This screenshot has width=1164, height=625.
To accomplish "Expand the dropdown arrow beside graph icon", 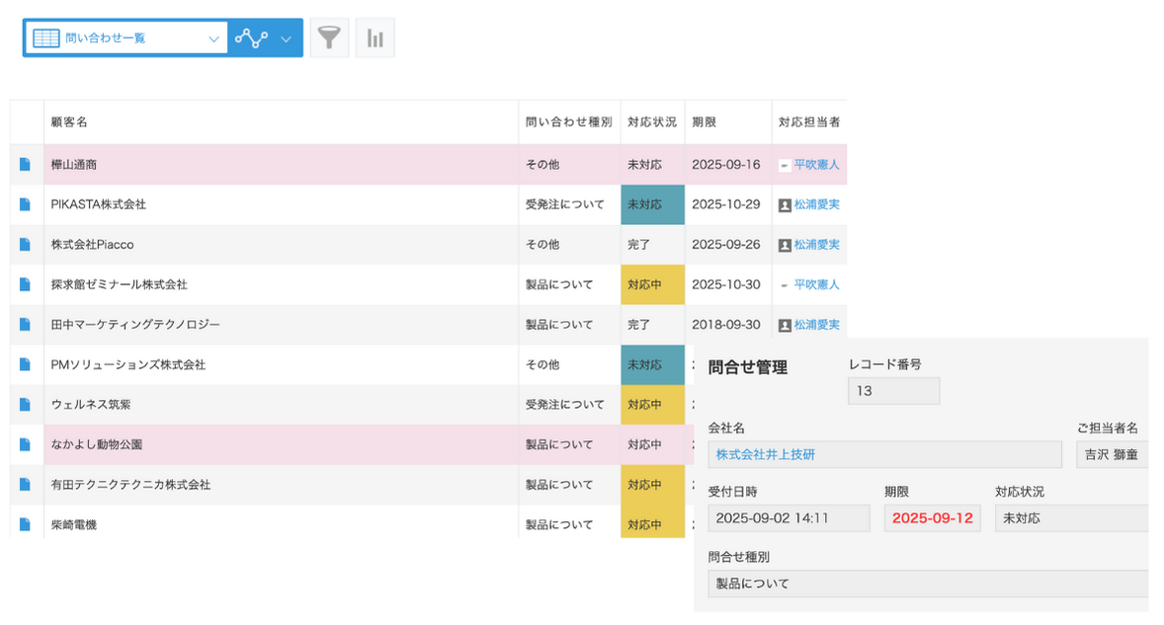I will click(x=286, y=39).
